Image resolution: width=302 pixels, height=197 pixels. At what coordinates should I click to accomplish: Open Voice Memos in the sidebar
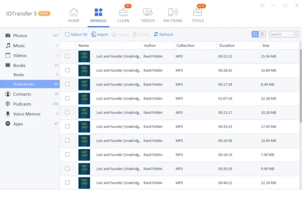(x=30, y=114)
